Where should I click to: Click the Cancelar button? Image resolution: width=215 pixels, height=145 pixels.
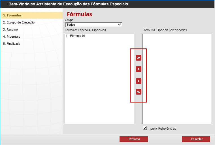(196, 139)
